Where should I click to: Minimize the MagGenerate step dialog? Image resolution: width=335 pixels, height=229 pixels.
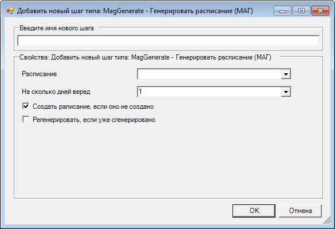click(x=282, y=11)
